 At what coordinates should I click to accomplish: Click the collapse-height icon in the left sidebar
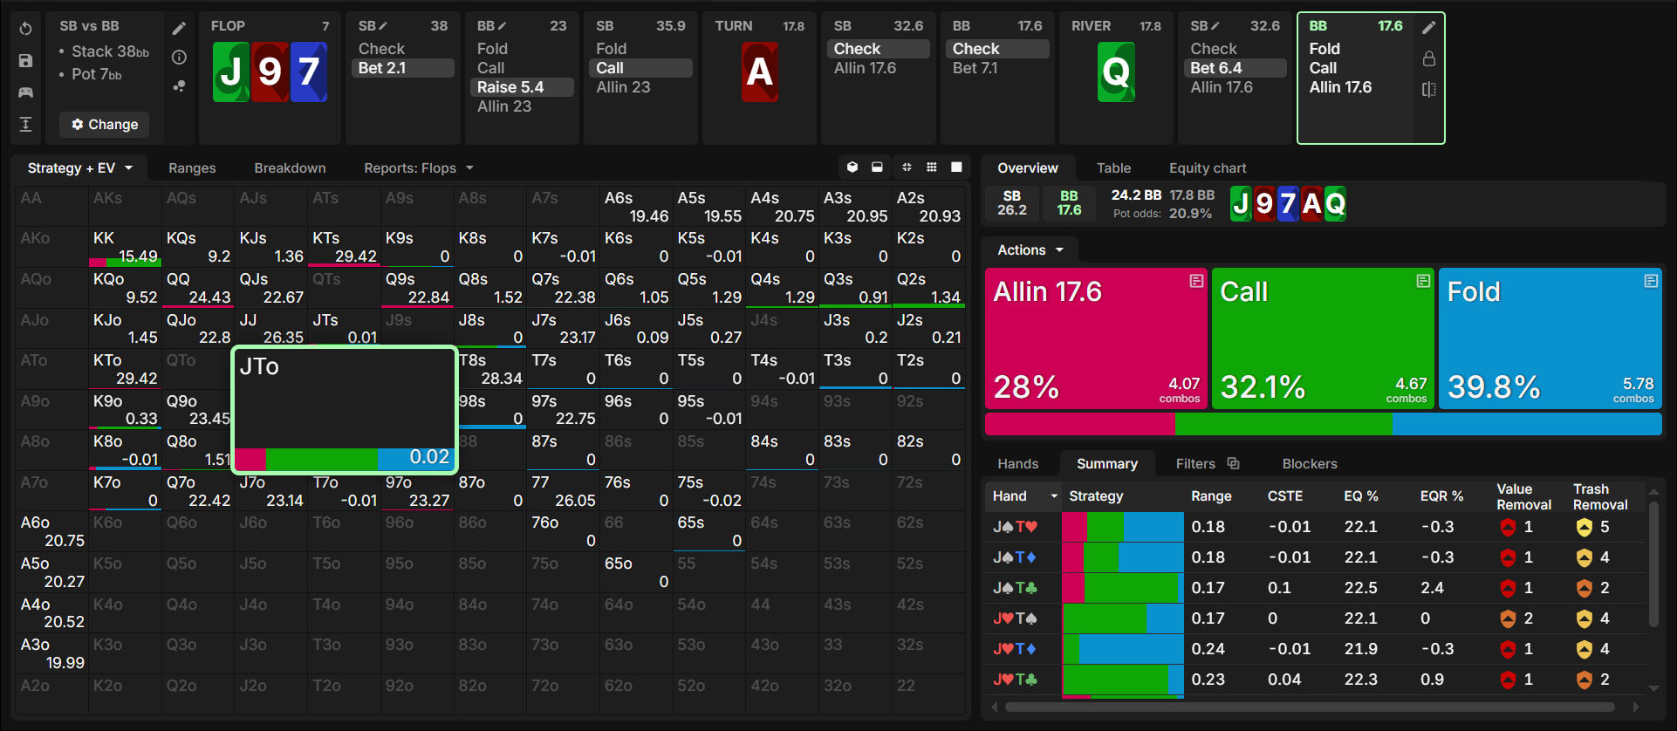pyautogui.click(x=26, y=124)
